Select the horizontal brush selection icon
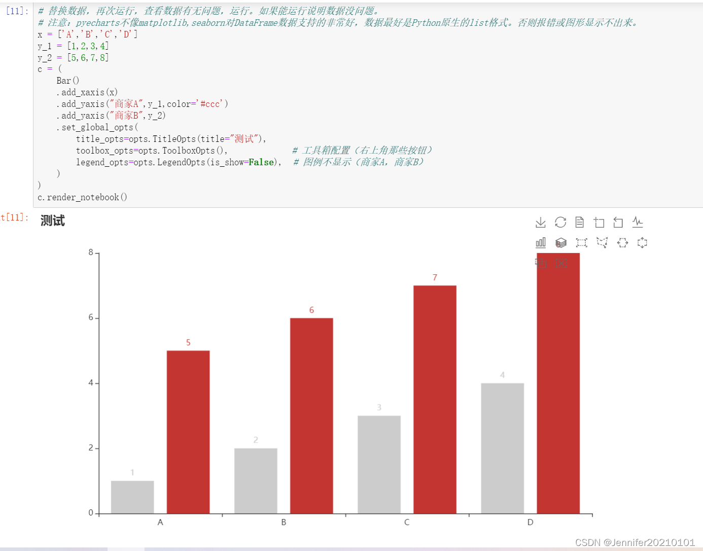Image resolution: width=703 pixels, height=551 pixels. (622, 242)
